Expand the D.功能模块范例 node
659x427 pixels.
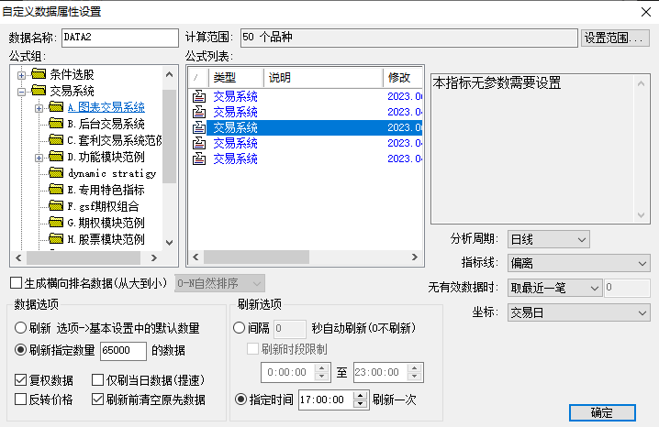pyautogui.click(x=39, y=158)
